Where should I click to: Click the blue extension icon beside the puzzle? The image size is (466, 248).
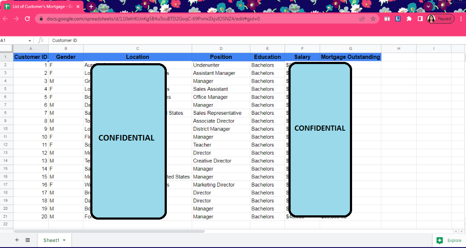(398, 19)
